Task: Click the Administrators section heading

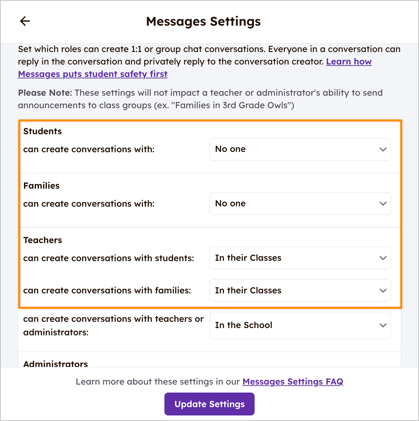Action: [x=55, y=364]
